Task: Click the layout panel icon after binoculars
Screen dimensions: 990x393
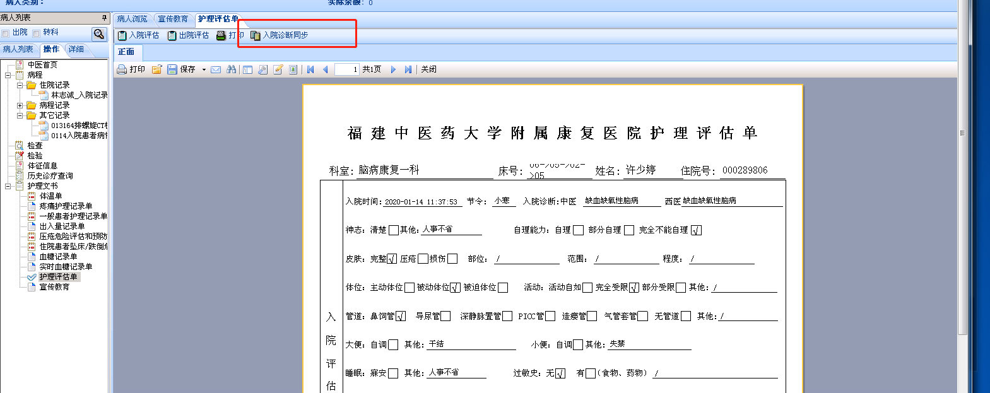Action: tap(247, 69)
